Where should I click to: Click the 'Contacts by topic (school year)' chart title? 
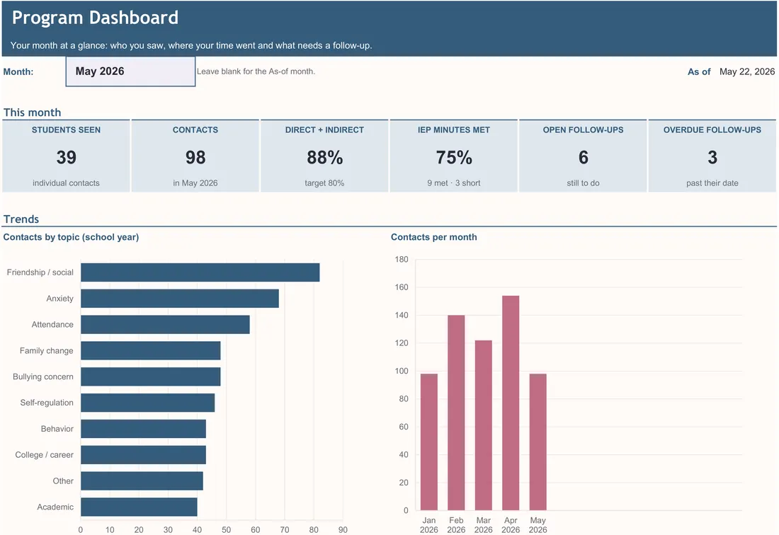[x=71, y=237]
